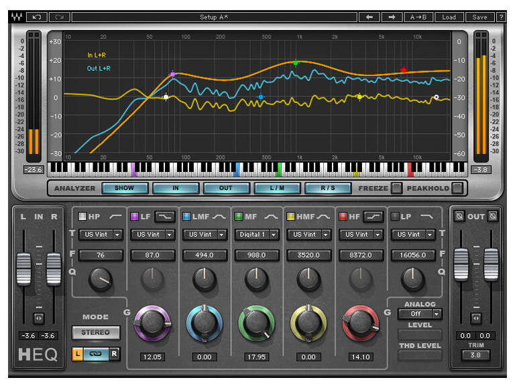521x390 pixels.
Task: Click the right output fader handle
Action: (x=491, y=264)
